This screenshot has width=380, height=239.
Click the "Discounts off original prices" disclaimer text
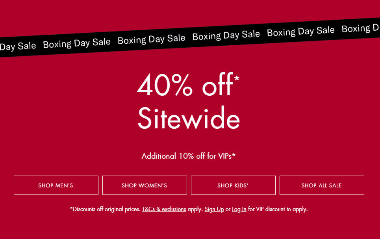click(105, 209)
